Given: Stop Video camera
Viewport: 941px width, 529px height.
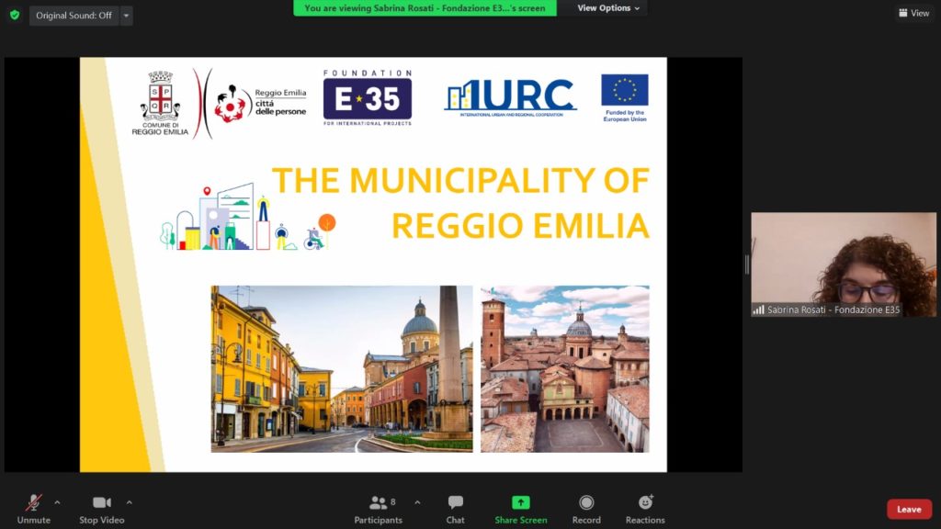Looking at the screenshot, I should [x=101, y=508].
